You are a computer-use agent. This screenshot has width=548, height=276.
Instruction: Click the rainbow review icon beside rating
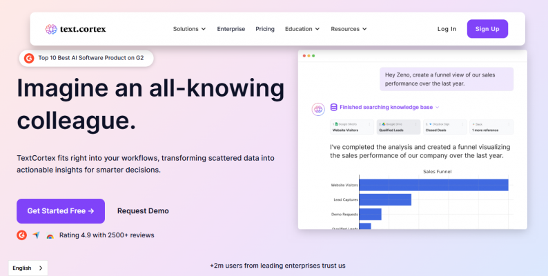coord(50,236)
